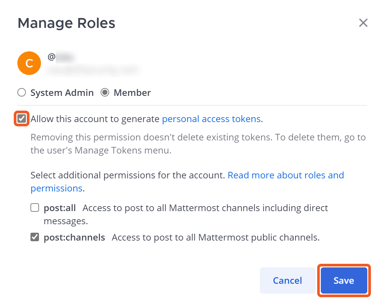Select the Member radio button

click(105, 93)
